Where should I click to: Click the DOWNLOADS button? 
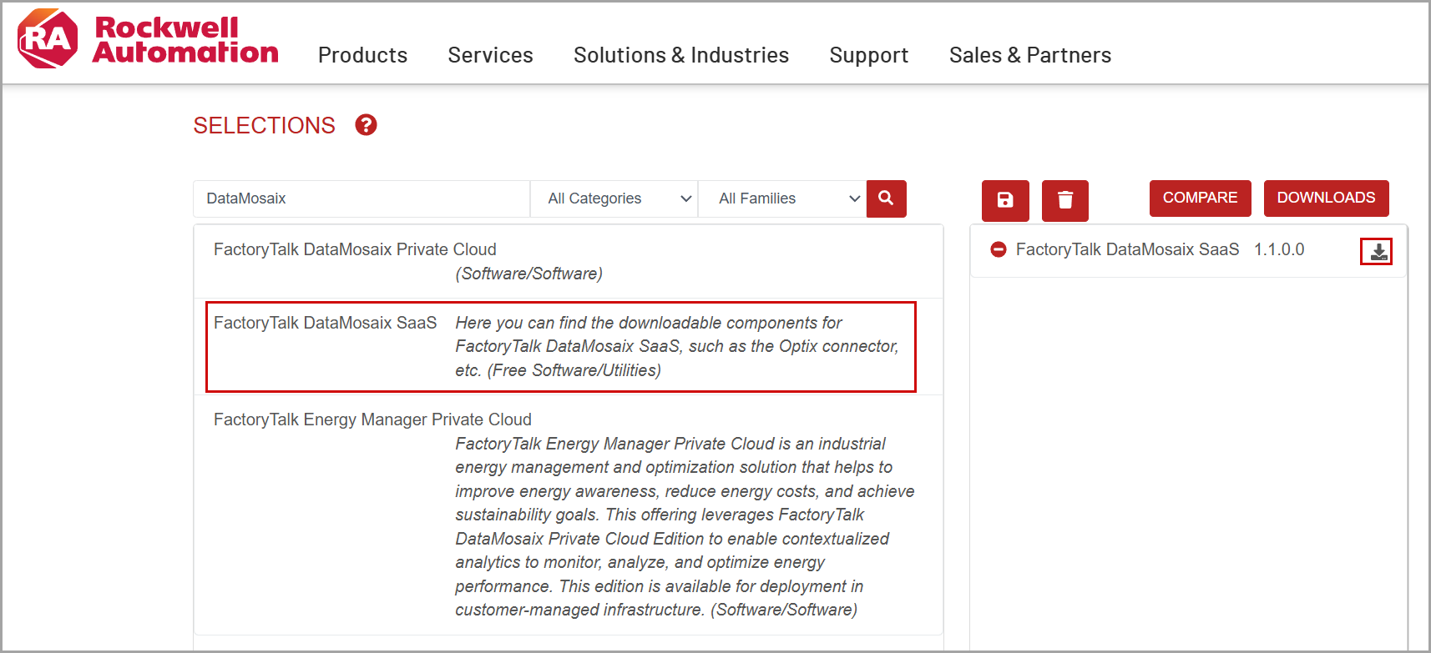point(1326,198)
